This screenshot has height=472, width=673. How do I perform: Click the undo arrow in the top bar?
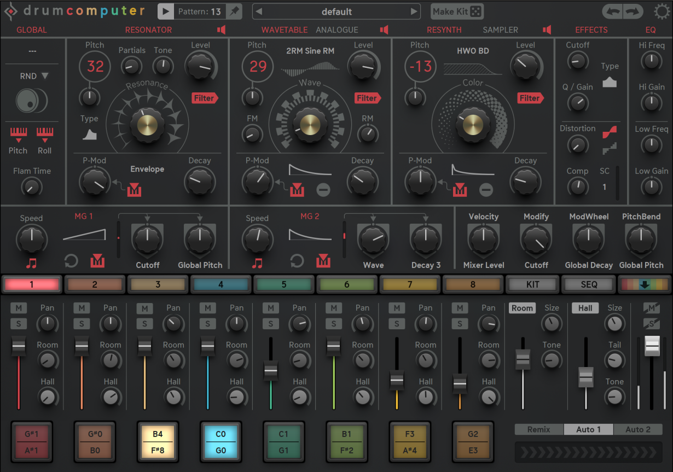pyautogui.click(x=613, y=11)
